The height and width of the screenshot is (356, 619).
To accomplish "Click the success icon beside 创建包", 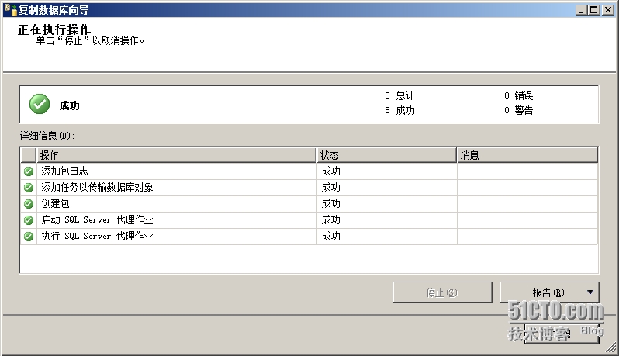I will [x=29, y=204].
